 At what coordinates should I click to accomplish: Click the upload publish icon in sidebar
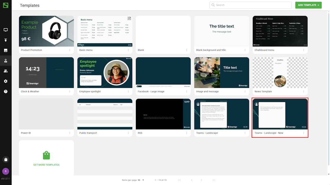click(6, 40)
